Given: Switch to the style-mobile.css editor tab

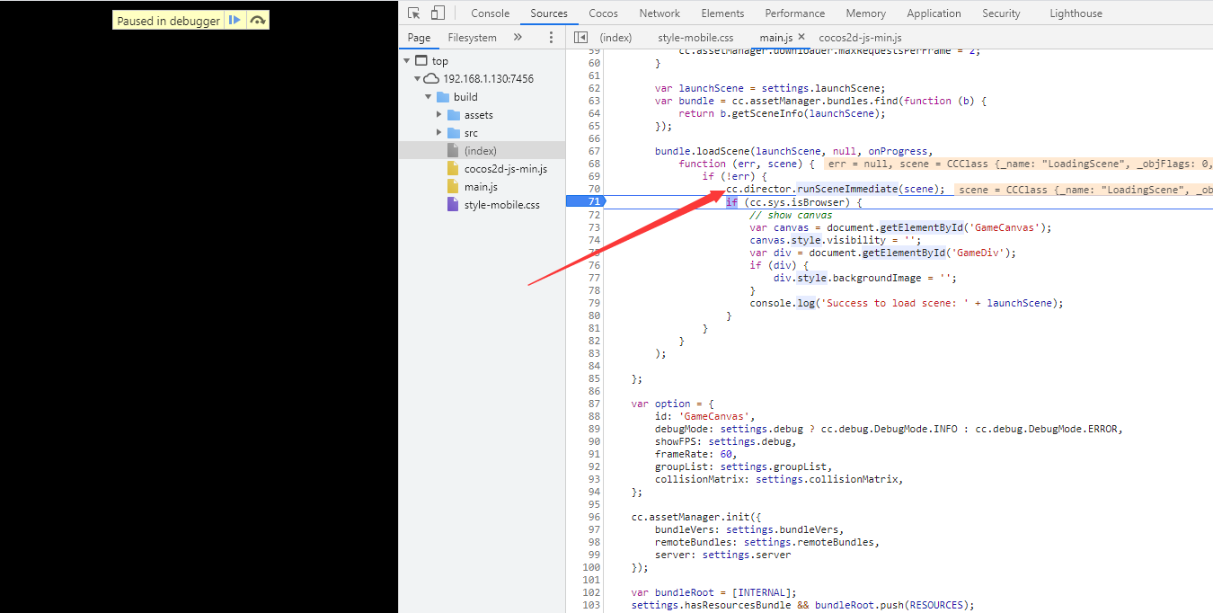Looking at the screenshot, I should tap(695, 38).
